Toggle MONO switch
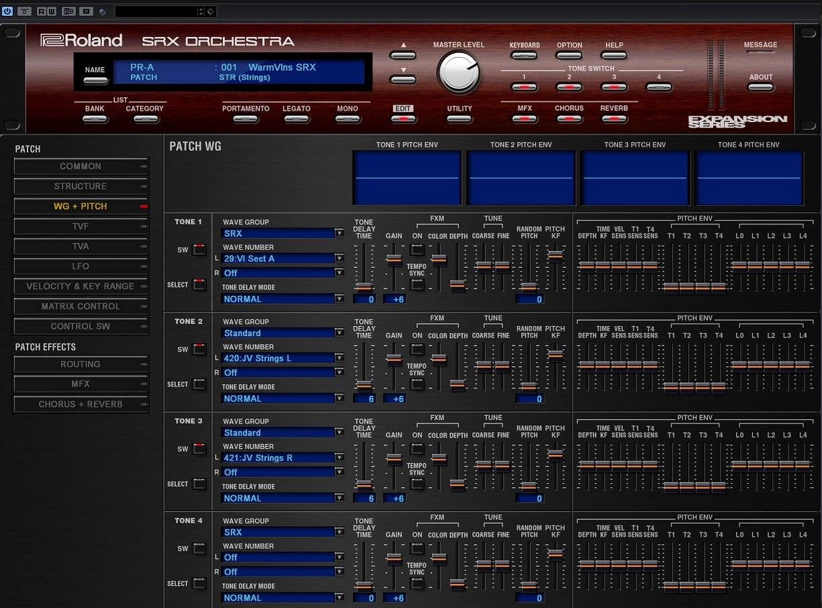The width and height of the screenshot is (822, 608). (x=347, y=119)
